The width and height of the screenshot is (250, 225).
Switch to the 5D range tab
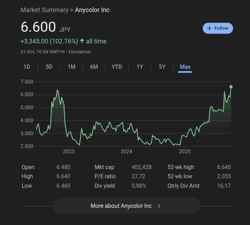(x=49, y=67)
